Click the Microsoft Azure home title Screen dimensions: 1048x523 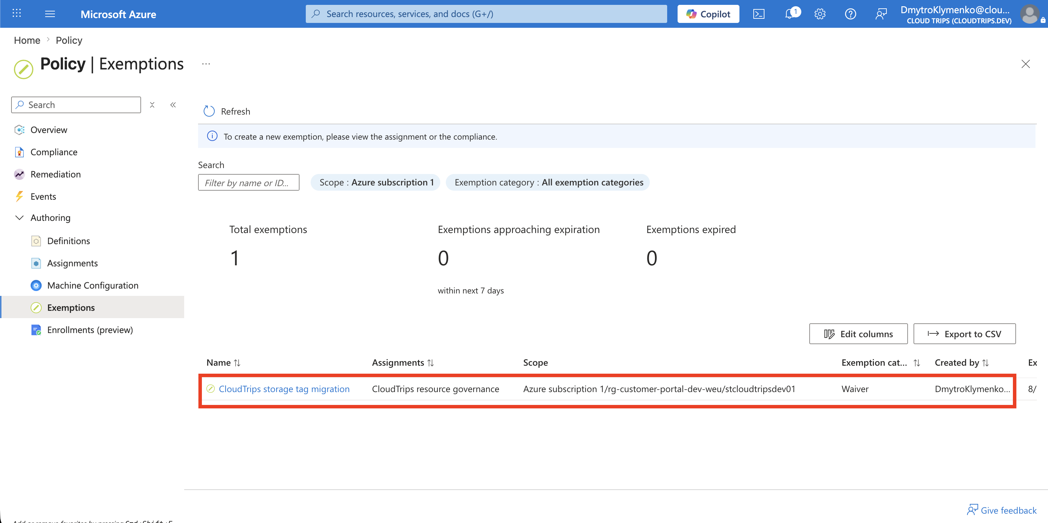tap(118, 14)
